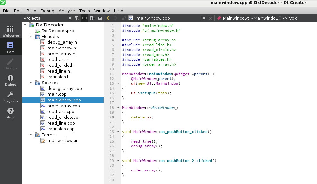The width and height of the screenshot is (317, 184).
Task: Click on 'order_array();' in code
Action: tap(146, 170)
